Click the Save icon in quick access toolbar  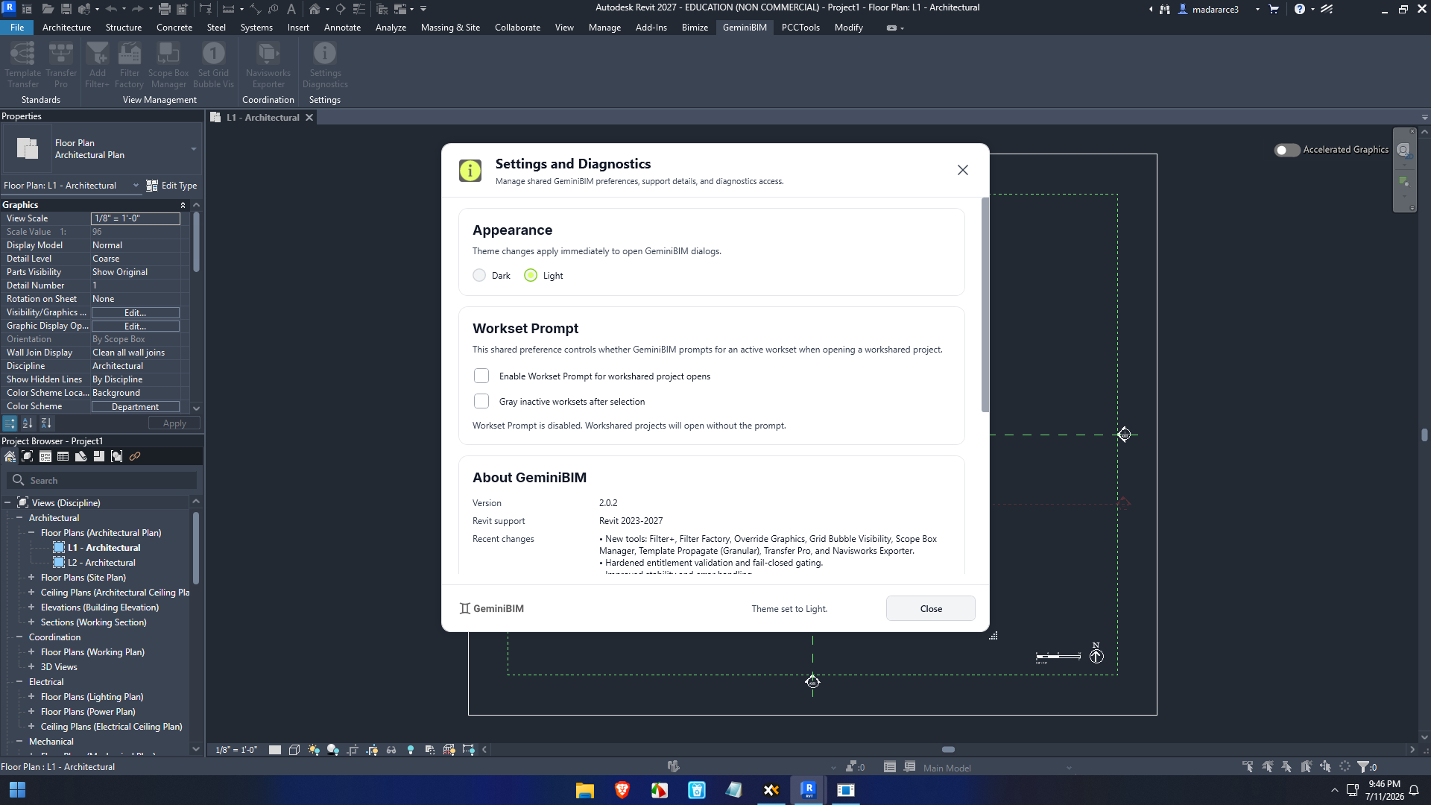tap(66, 9)
